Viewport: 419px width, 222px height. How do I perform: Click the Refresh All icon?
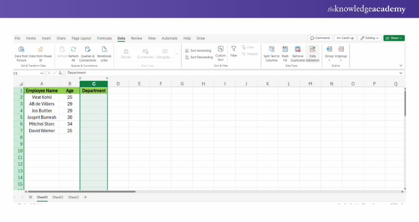[x=73, y=49]
